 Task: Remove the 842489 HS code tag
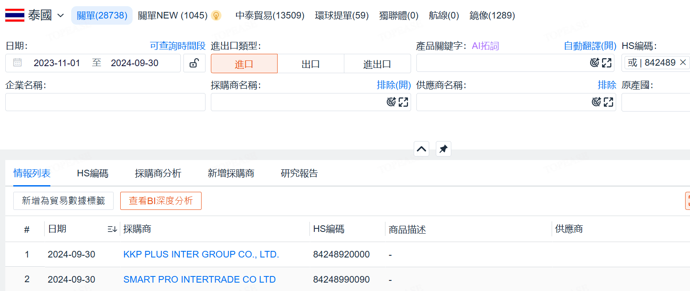pos(682,63)
